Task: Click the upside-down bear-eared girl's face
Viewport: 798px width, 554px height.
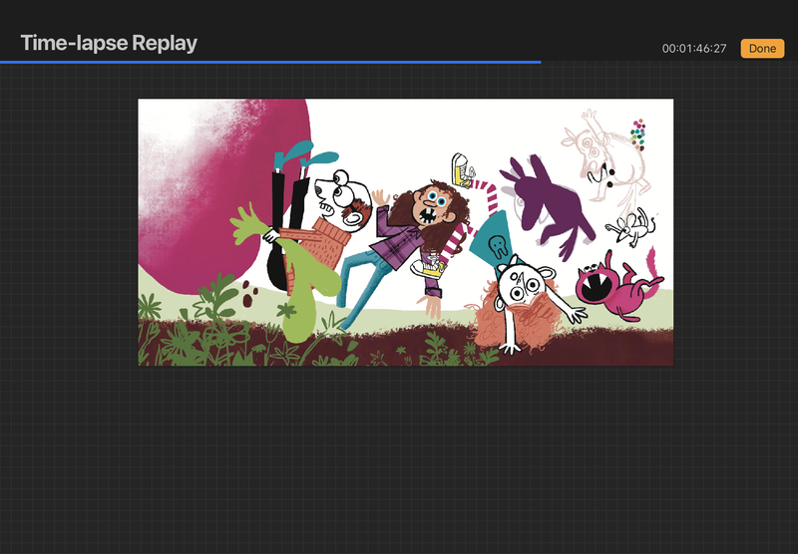Action: 519,286
